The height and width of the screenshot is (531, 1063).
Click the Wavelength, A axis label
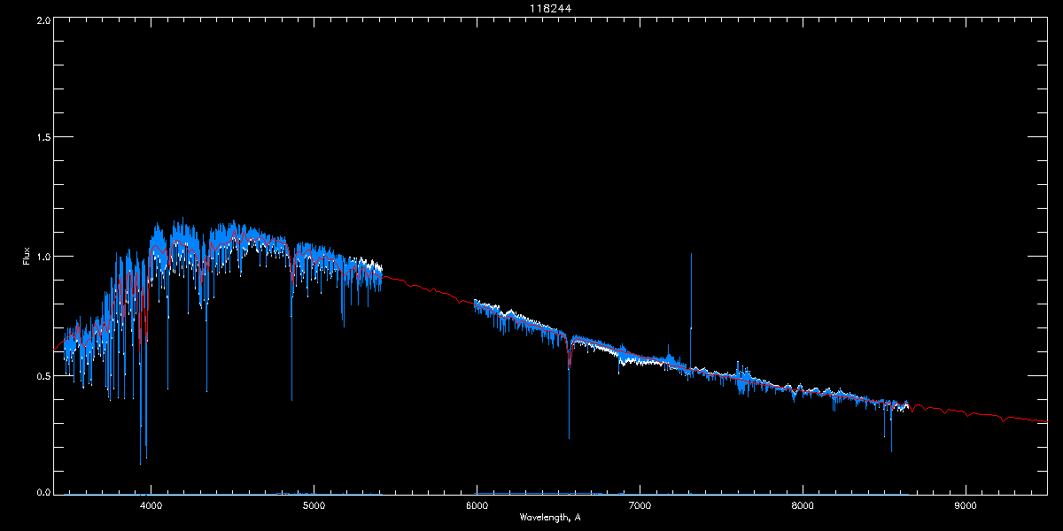pyautogui.click(x=550, y=517)
